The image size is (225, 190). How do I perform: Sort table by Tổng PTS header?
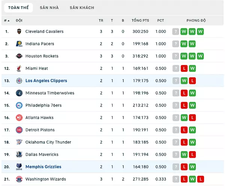pyautogui.click(x=140, y=21)
